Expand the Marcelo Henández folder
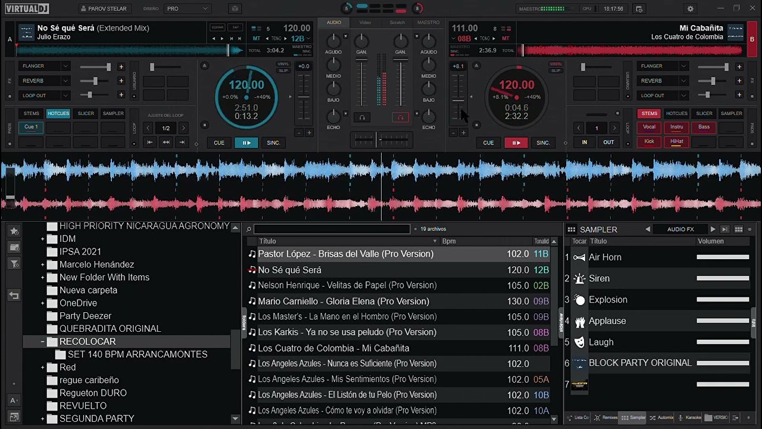 (x=43, y=265)
